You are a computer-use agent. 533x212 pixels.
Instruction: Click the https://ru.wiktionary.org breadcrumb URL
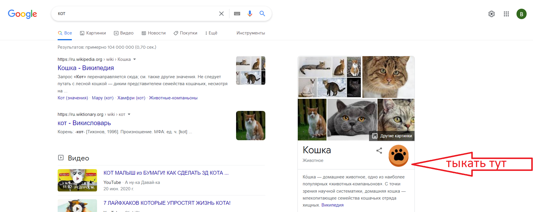point(81,114)
